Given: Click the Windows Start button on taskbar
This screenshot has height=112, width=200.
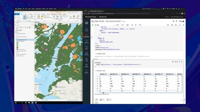Looking at the screenshot, I should pos(16,103).
